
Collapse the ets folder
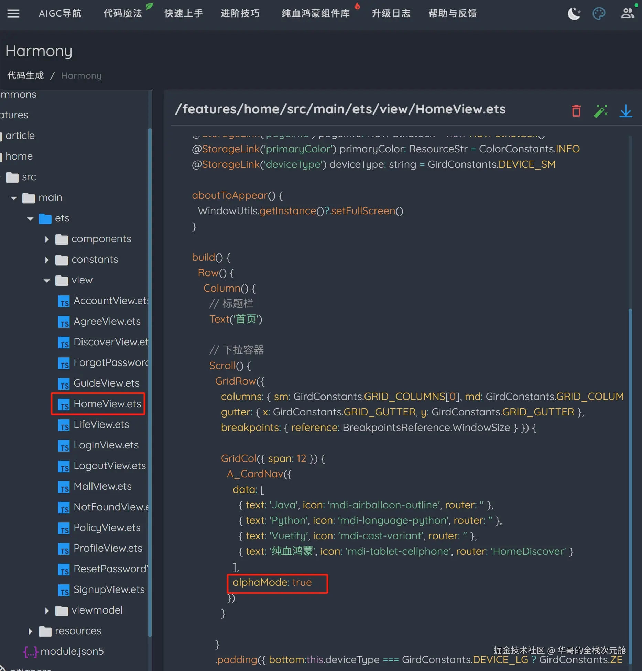(30, 218)
